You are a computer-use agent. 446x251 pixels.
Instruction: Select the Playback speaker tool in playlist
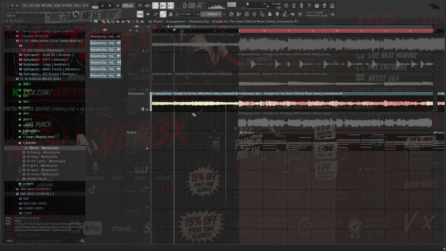143,22
